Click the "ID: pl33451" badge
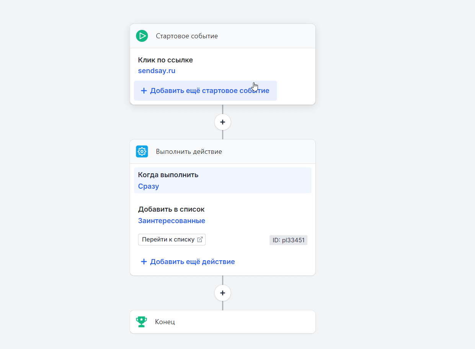The height and width of the screenshot is (349, 475). [x=288, y=240]
